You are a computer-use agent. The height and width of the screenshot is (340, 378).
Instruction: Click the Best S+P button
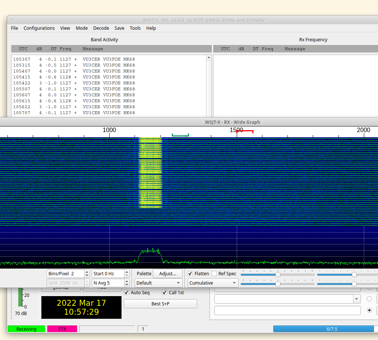[160, 304]
